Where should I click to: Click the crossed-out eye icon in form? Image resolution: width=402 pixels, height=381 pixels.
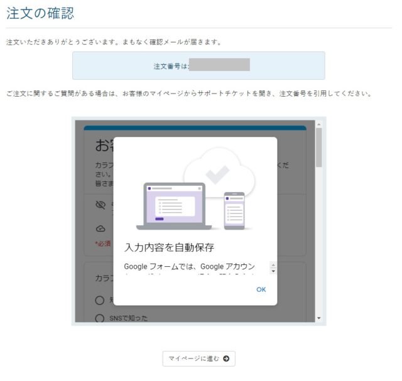pyautogui.click(x=100, y=205)
